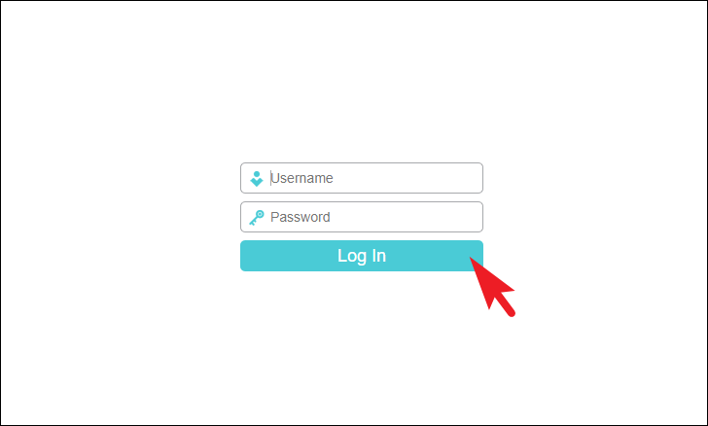Focus the Username input field

point(362,178)
